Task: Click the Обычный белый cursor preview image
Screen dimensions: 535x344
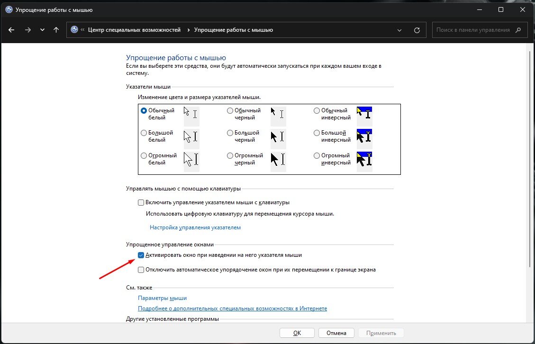Action: [x=191, y=116]
